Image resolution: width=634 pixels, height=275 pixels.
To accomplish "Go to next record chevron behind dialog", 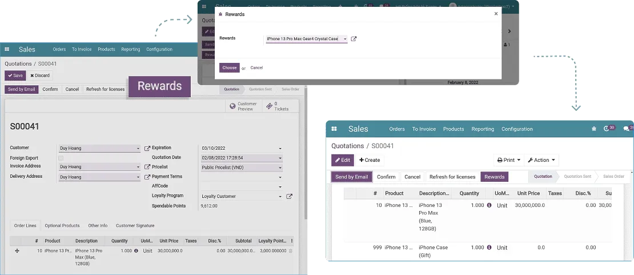I will [509, 31].
